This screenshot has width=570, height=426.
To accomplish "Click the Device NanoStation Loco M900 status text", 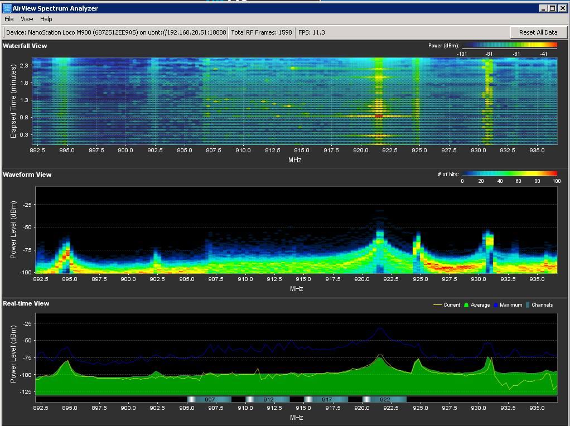I will [116, 32].
